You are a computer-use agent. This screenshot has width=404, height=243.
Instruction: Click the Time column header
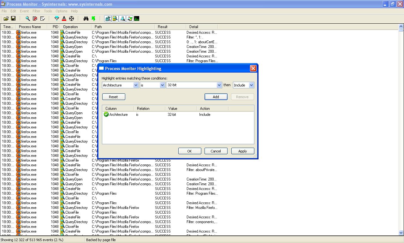point(8,27)
